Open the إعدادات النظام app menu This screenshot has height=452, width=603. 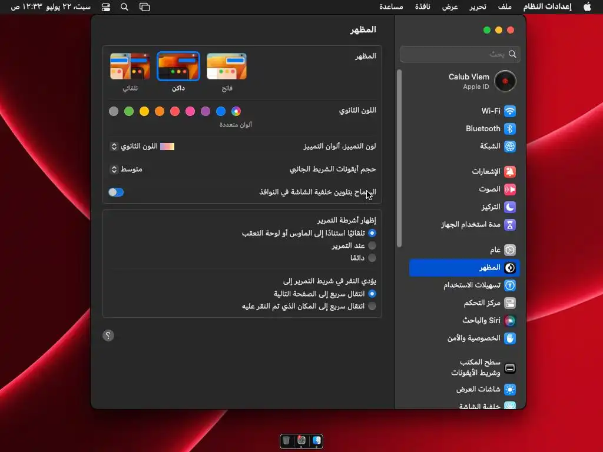[547, 7]
